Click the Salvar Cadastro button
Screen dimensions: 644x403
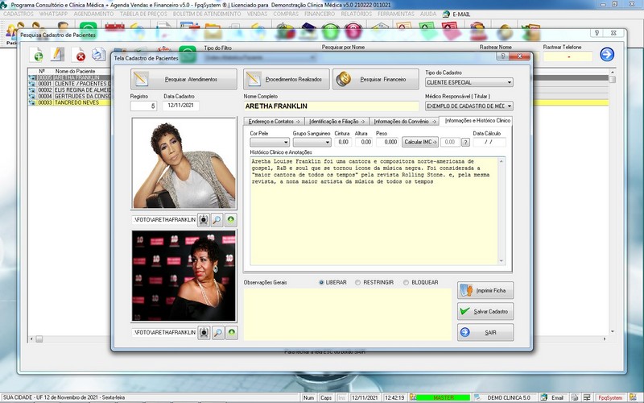point(485,311)
